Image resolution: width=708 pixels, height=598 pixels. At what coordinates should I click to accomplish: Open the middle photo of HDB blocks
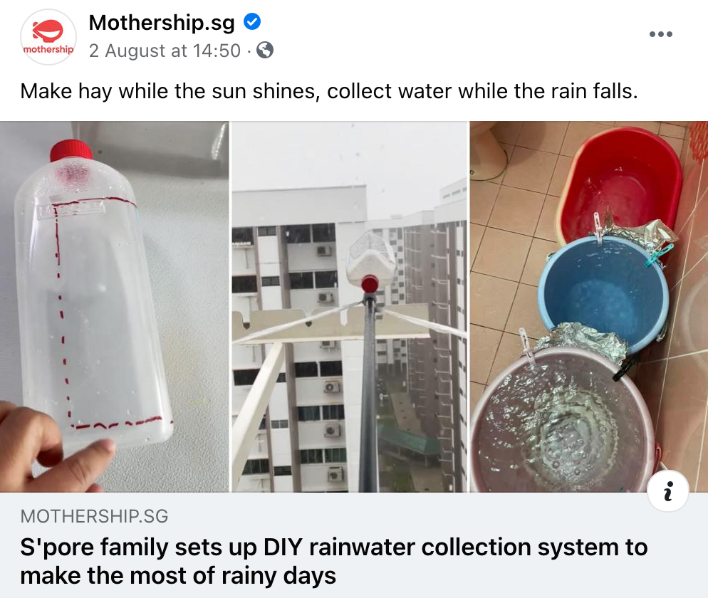tap(350, 307)
